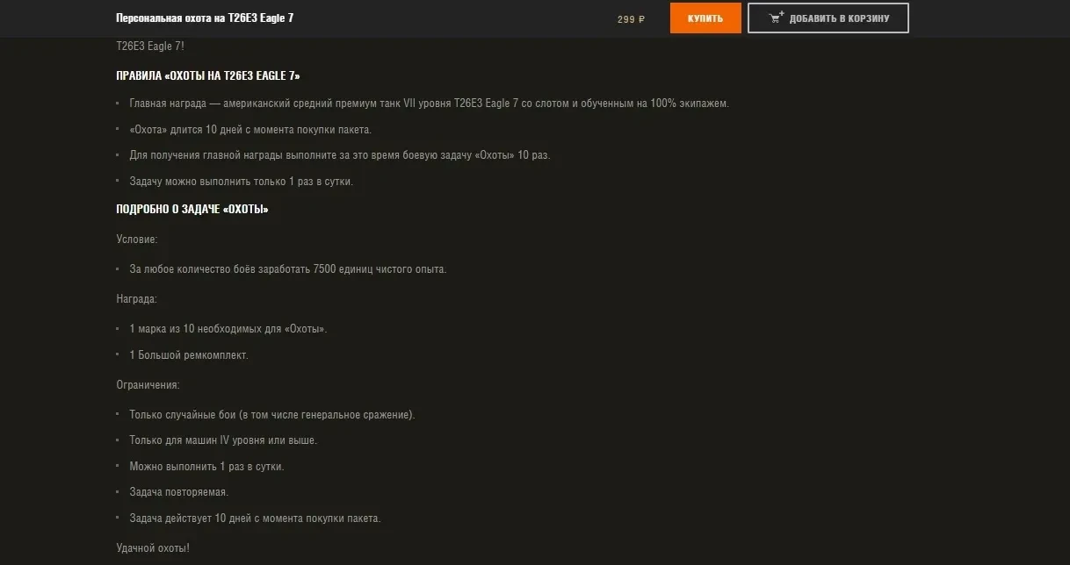Click the product title in the sticky header
The width and height of the screenshot is (1070, 565).
pos(205,18)
